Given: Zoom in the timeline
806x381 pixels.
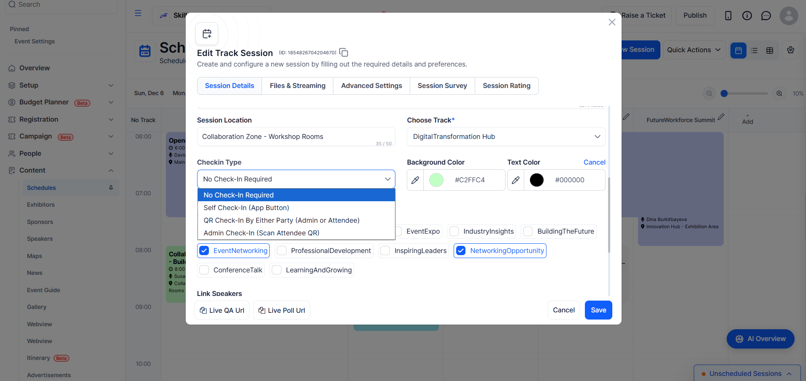Looking at the screenshot, I should tap(779, 93).
